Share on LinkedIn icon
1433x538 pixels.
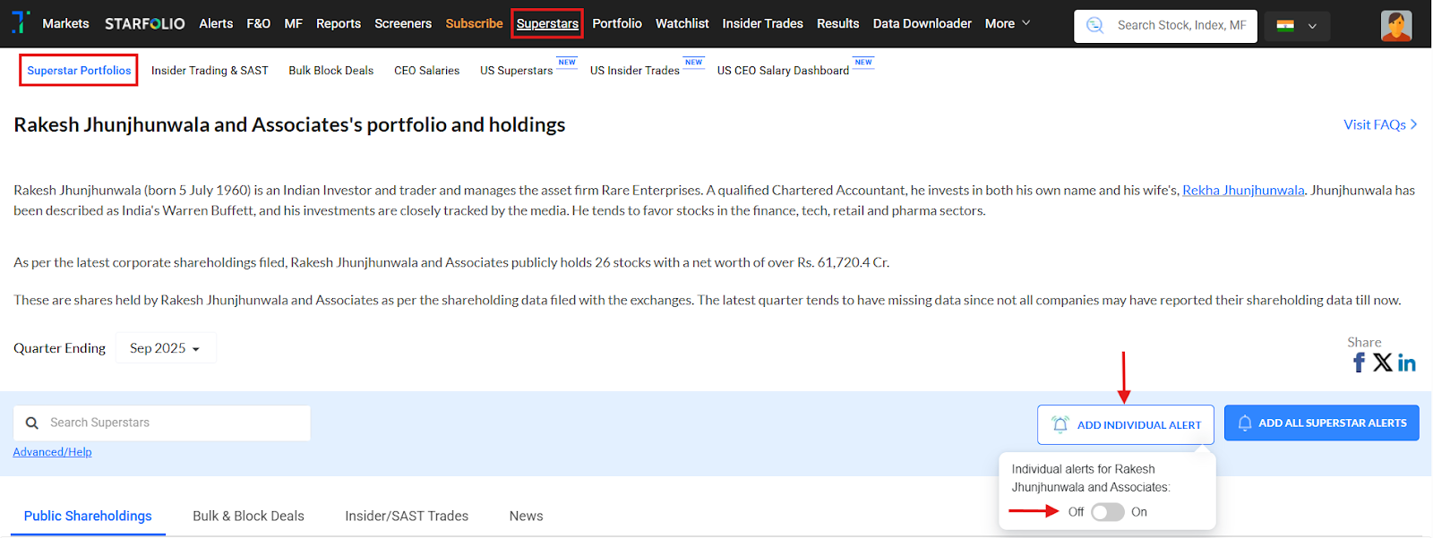coord(1407,363)
